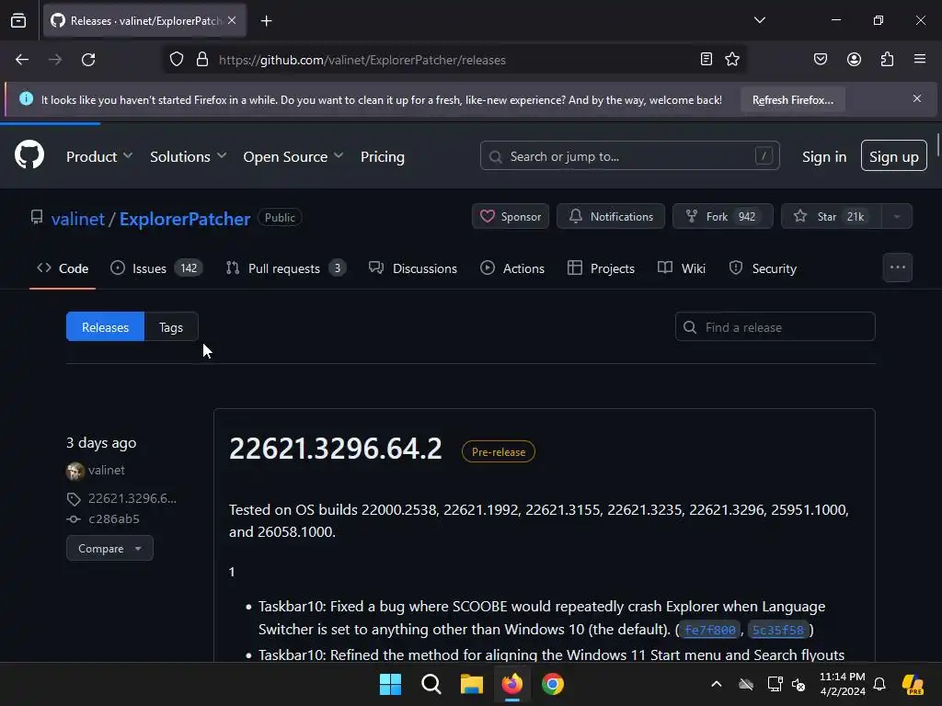This screenshot has height=706, width=942.
Task: Open ExplorerPatcher repository link
Action: (x=184, y=219)
